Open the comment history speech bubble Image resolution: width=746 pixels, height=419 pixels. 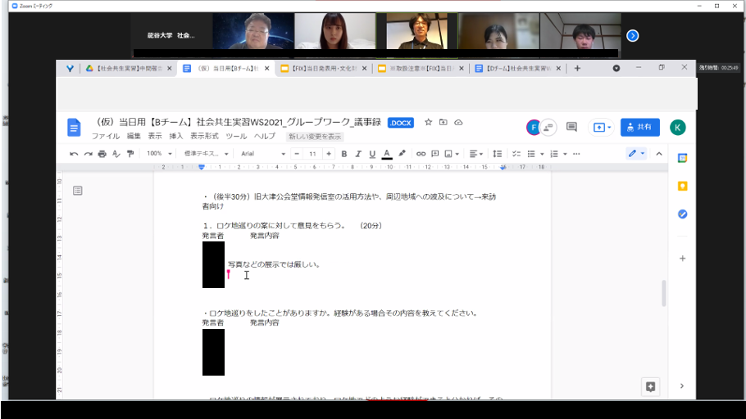click(571, 127)
